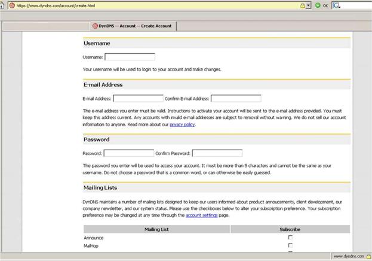Open the account settings link

click(202, 215)
